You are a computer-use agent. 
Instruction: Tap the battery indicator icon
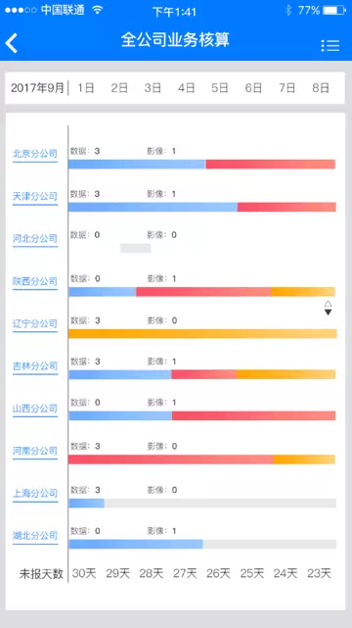pyautogui.click(x=333, y=11)
